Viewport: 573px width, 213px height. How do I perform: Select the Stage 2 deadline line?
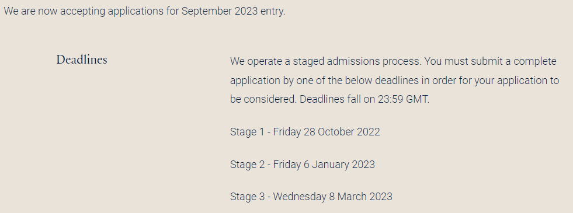click(302, 165)
